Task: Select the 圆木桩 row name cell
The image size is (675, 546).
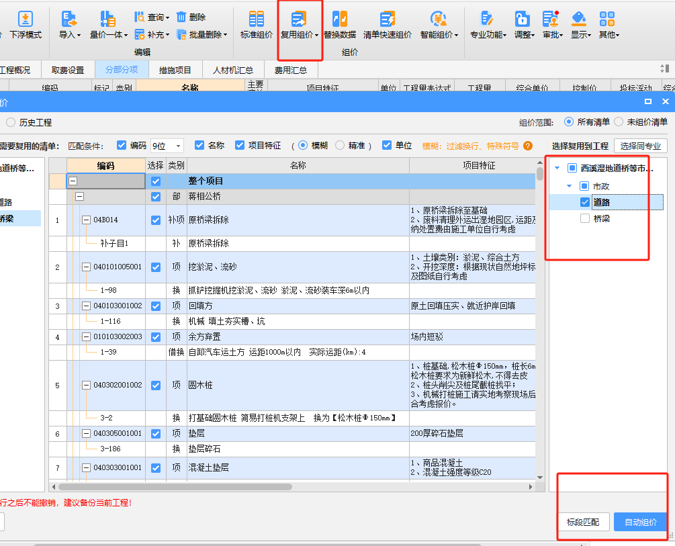Action: coord(298,385)
